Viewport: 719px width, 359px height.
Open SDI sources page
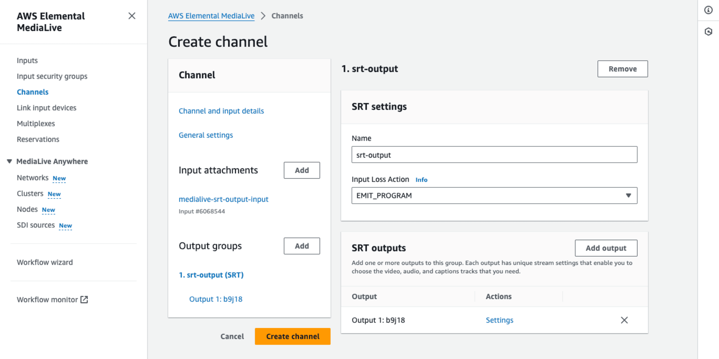36,225
